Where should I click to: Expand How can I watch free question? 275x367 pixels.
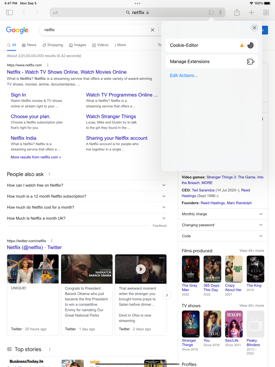click(x=86, y=185)
